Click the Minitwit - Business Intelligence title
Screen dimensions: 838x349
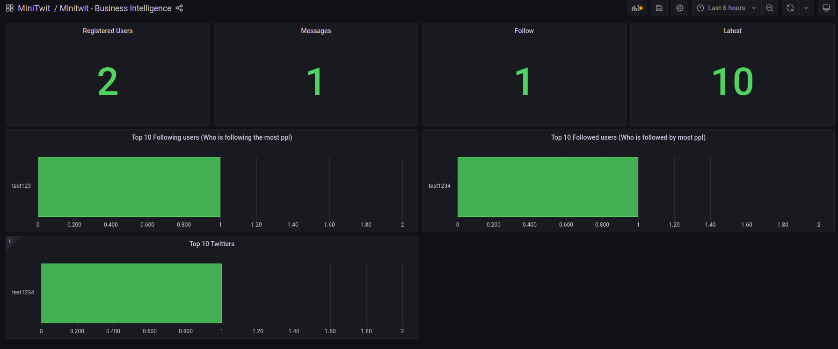click(116, 8)
